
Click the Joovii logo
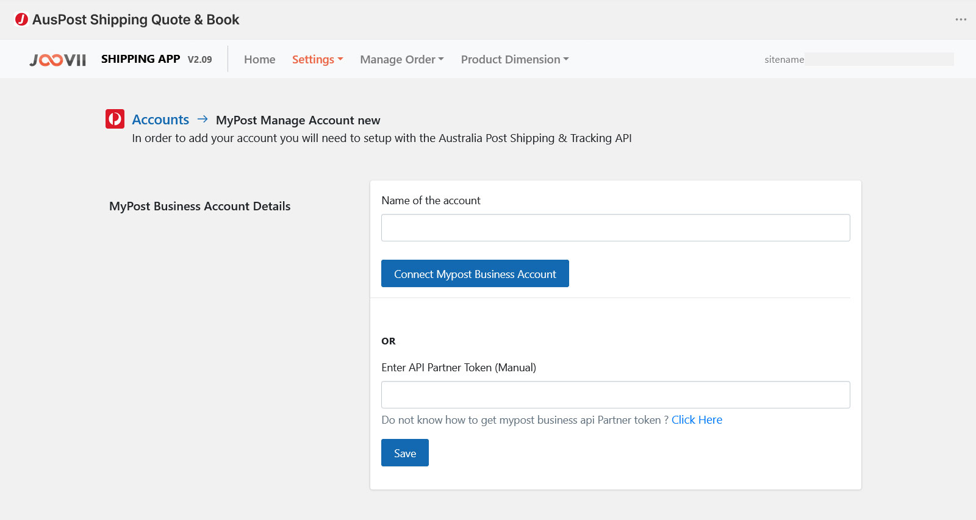coord(58,60)
